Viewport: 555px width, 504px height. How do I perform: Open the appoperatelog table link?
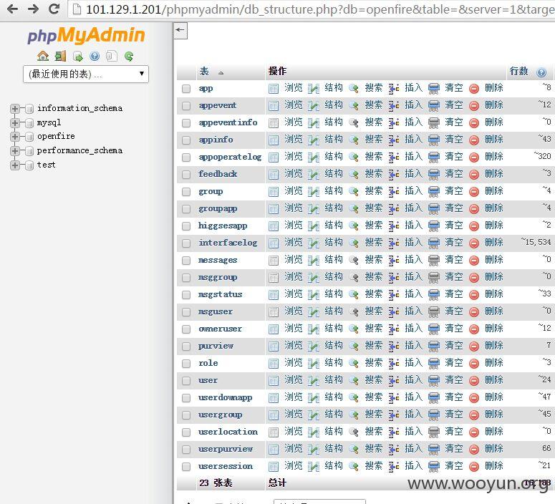pos(230,157)
